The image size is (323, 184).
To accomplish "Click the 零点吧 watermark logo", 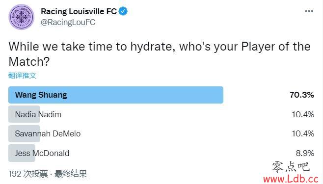I will [291, 167].
